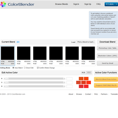This screenshot has height=118, width=118.
Task: Click the G value input field
Action: (x=69, y=82)
